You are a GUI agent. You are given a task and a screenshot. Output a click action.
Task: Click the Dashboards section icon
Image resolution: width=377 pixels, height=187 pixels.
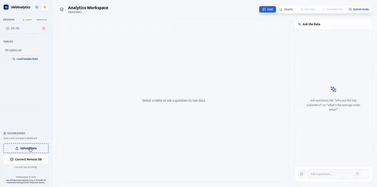(x=5, y=133)
